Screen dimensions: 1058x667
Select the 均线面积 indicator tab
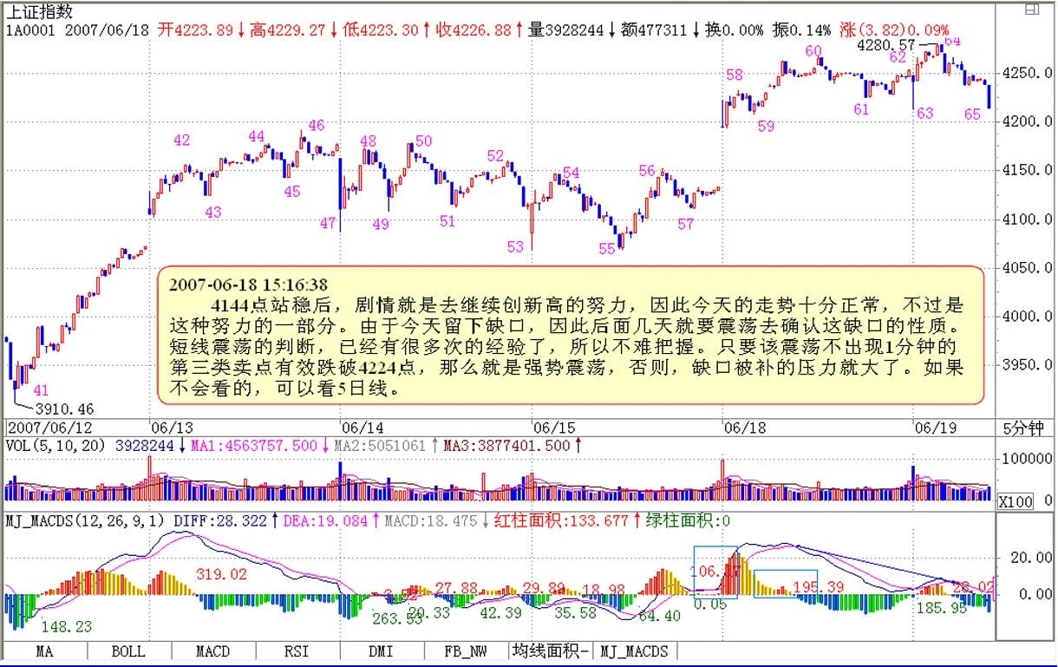click(x=551, y=651)
